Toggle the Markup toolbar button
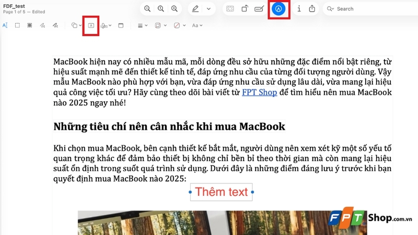This screenshot has width=418, height=235. point(278,9)
